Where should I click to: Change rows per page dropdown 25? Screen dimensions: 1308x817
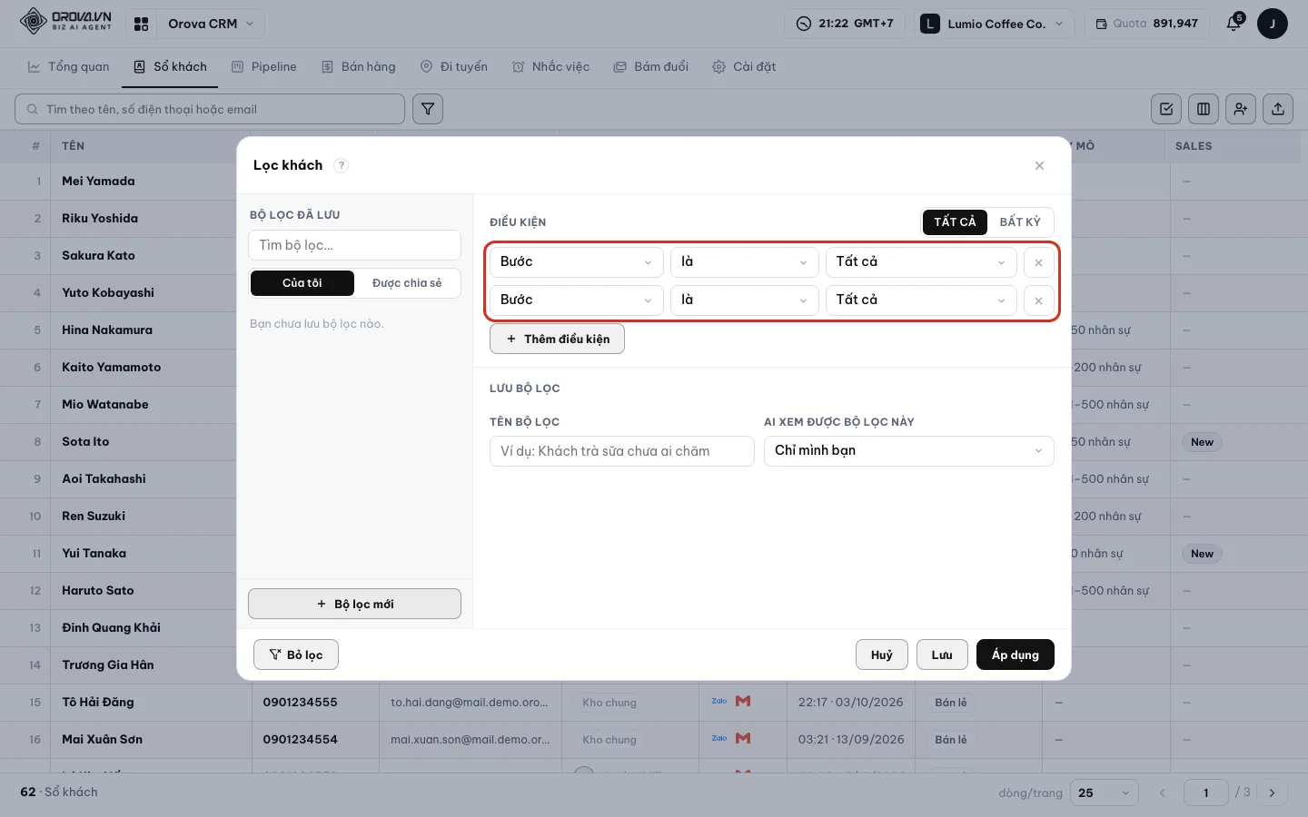1105,792
